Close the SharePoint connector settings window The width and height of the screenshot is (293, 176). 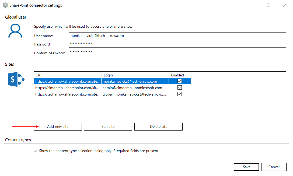click(x=284, y=5)
